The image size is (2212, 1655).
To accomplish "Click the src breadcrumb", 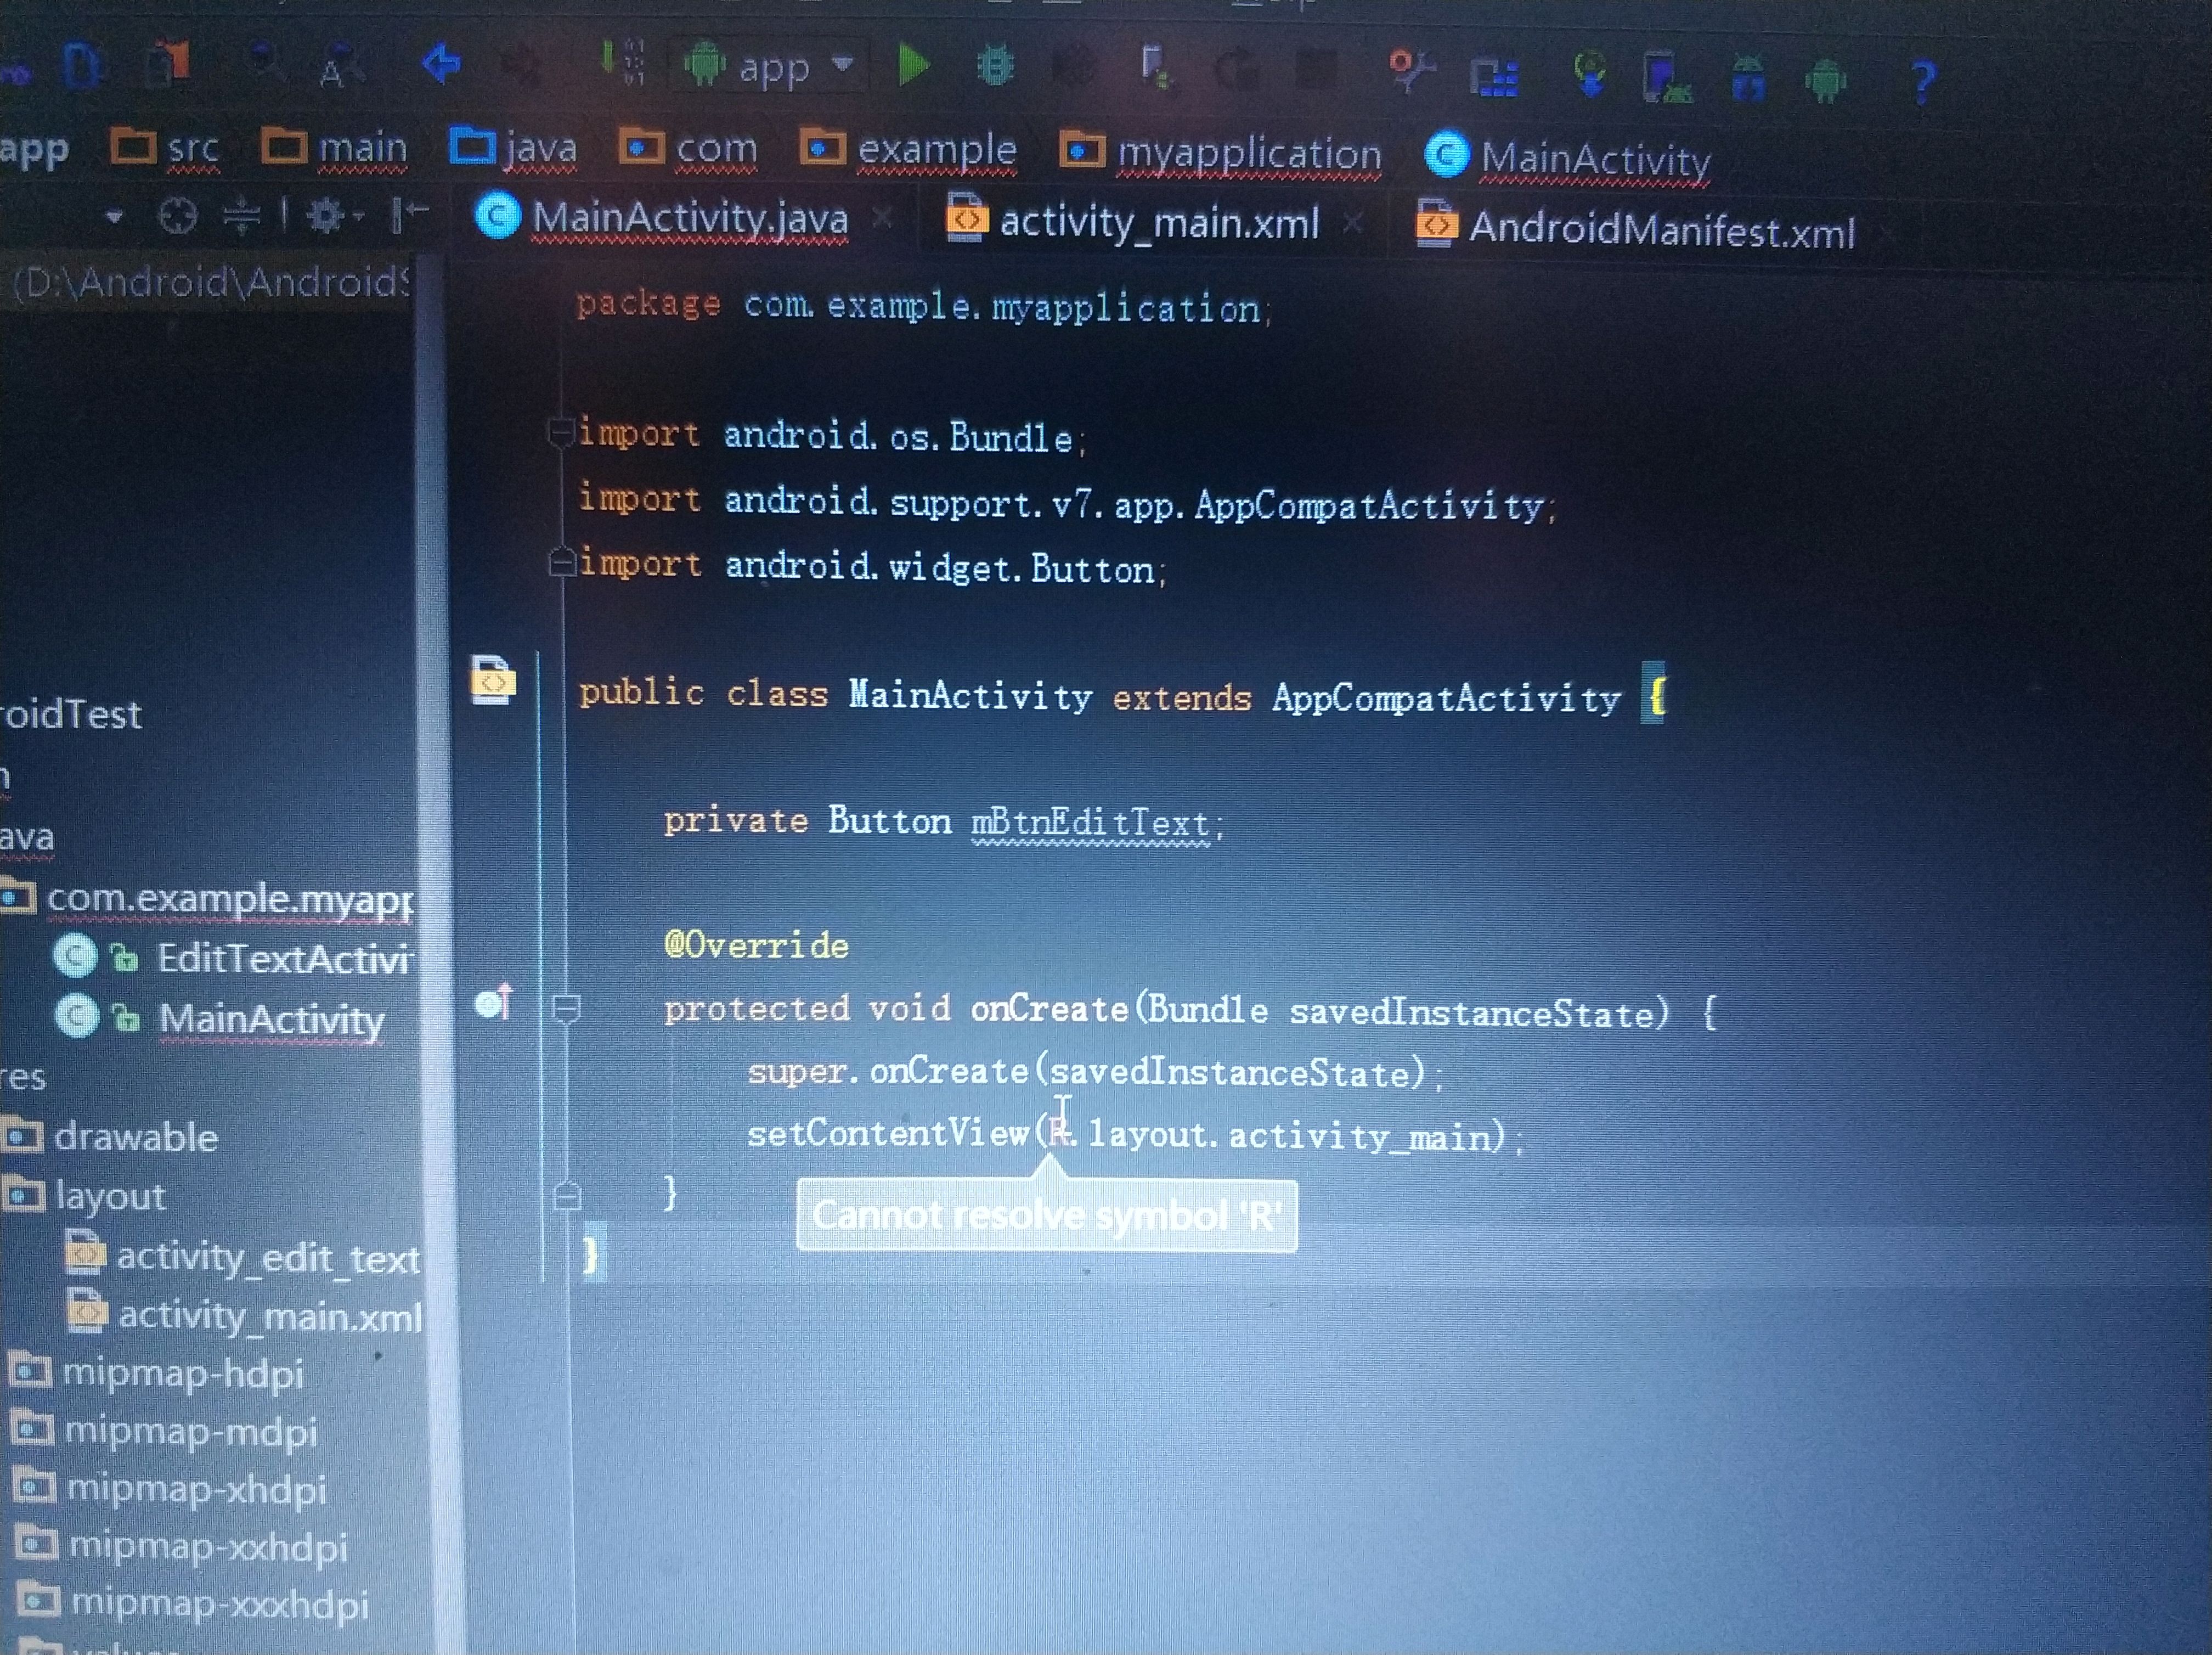I will tap(165, 149).
